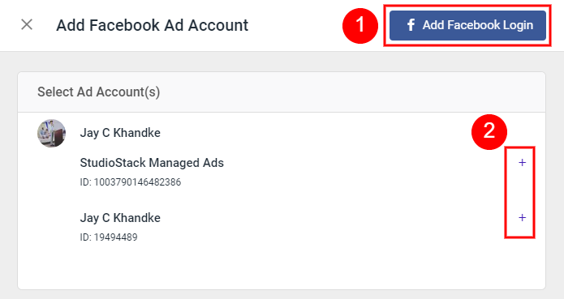Screen dimensions: 564x299
Task: Click the ID 1003790146482386 text
Action: point(130,182)
